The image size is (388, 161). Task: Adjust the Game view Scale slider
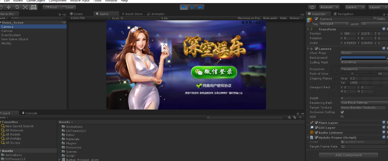[140, 18]
